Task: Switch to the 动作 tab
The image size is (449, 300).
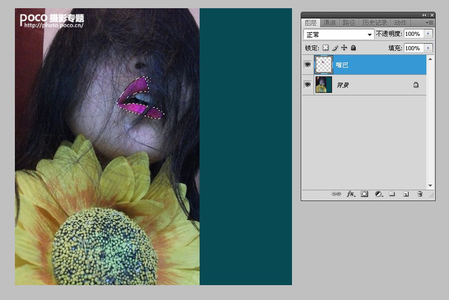Action: [x=400, y=23]
